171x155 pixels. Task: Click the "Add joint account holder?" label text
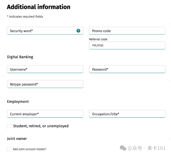(x=30, y=149)
